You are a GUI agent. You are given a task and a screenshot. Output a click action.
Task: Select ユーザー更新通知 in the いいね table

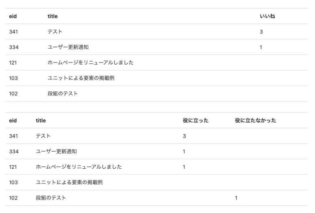click(68, 47)
